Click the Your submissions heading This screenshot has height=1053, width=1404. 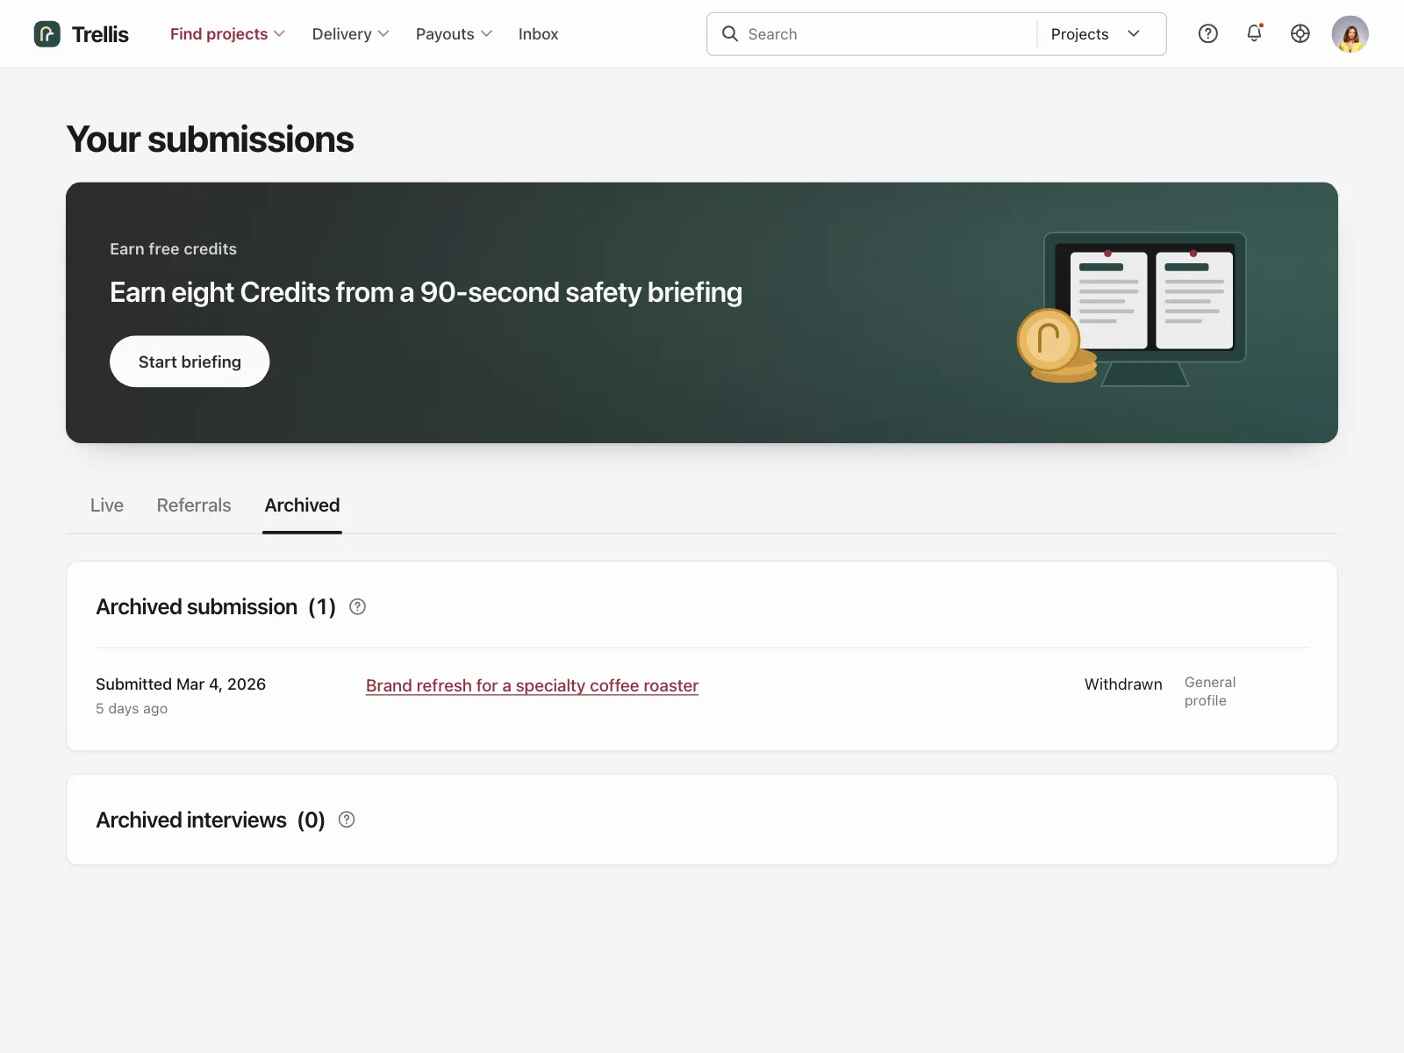click(x=210, y=140)
